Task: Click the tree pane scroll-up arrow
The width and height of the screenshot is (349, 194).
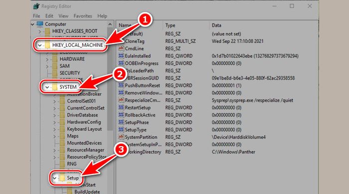Action: 110,24
